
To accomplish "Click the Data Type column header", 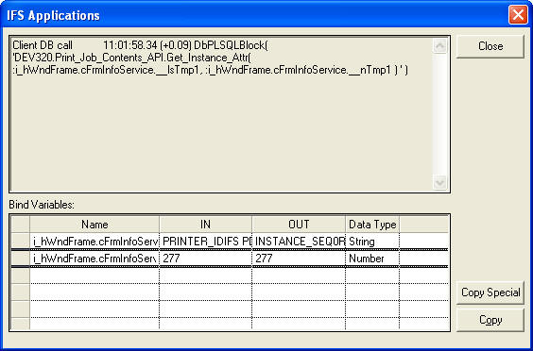I will 372,225.
